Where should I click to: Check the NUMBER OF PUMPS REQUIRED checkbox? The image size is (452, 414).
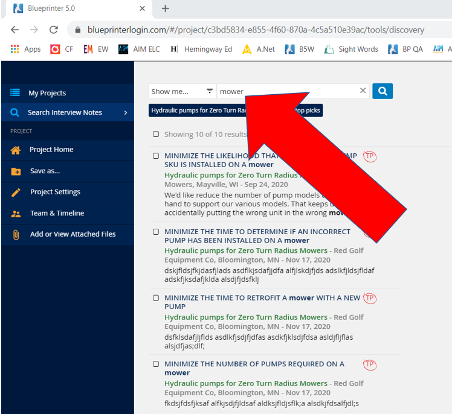coord(156,364)
